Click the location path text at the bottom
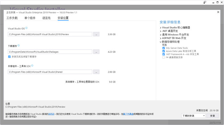This screenshot has height=125, width=224. pos(35,107)
